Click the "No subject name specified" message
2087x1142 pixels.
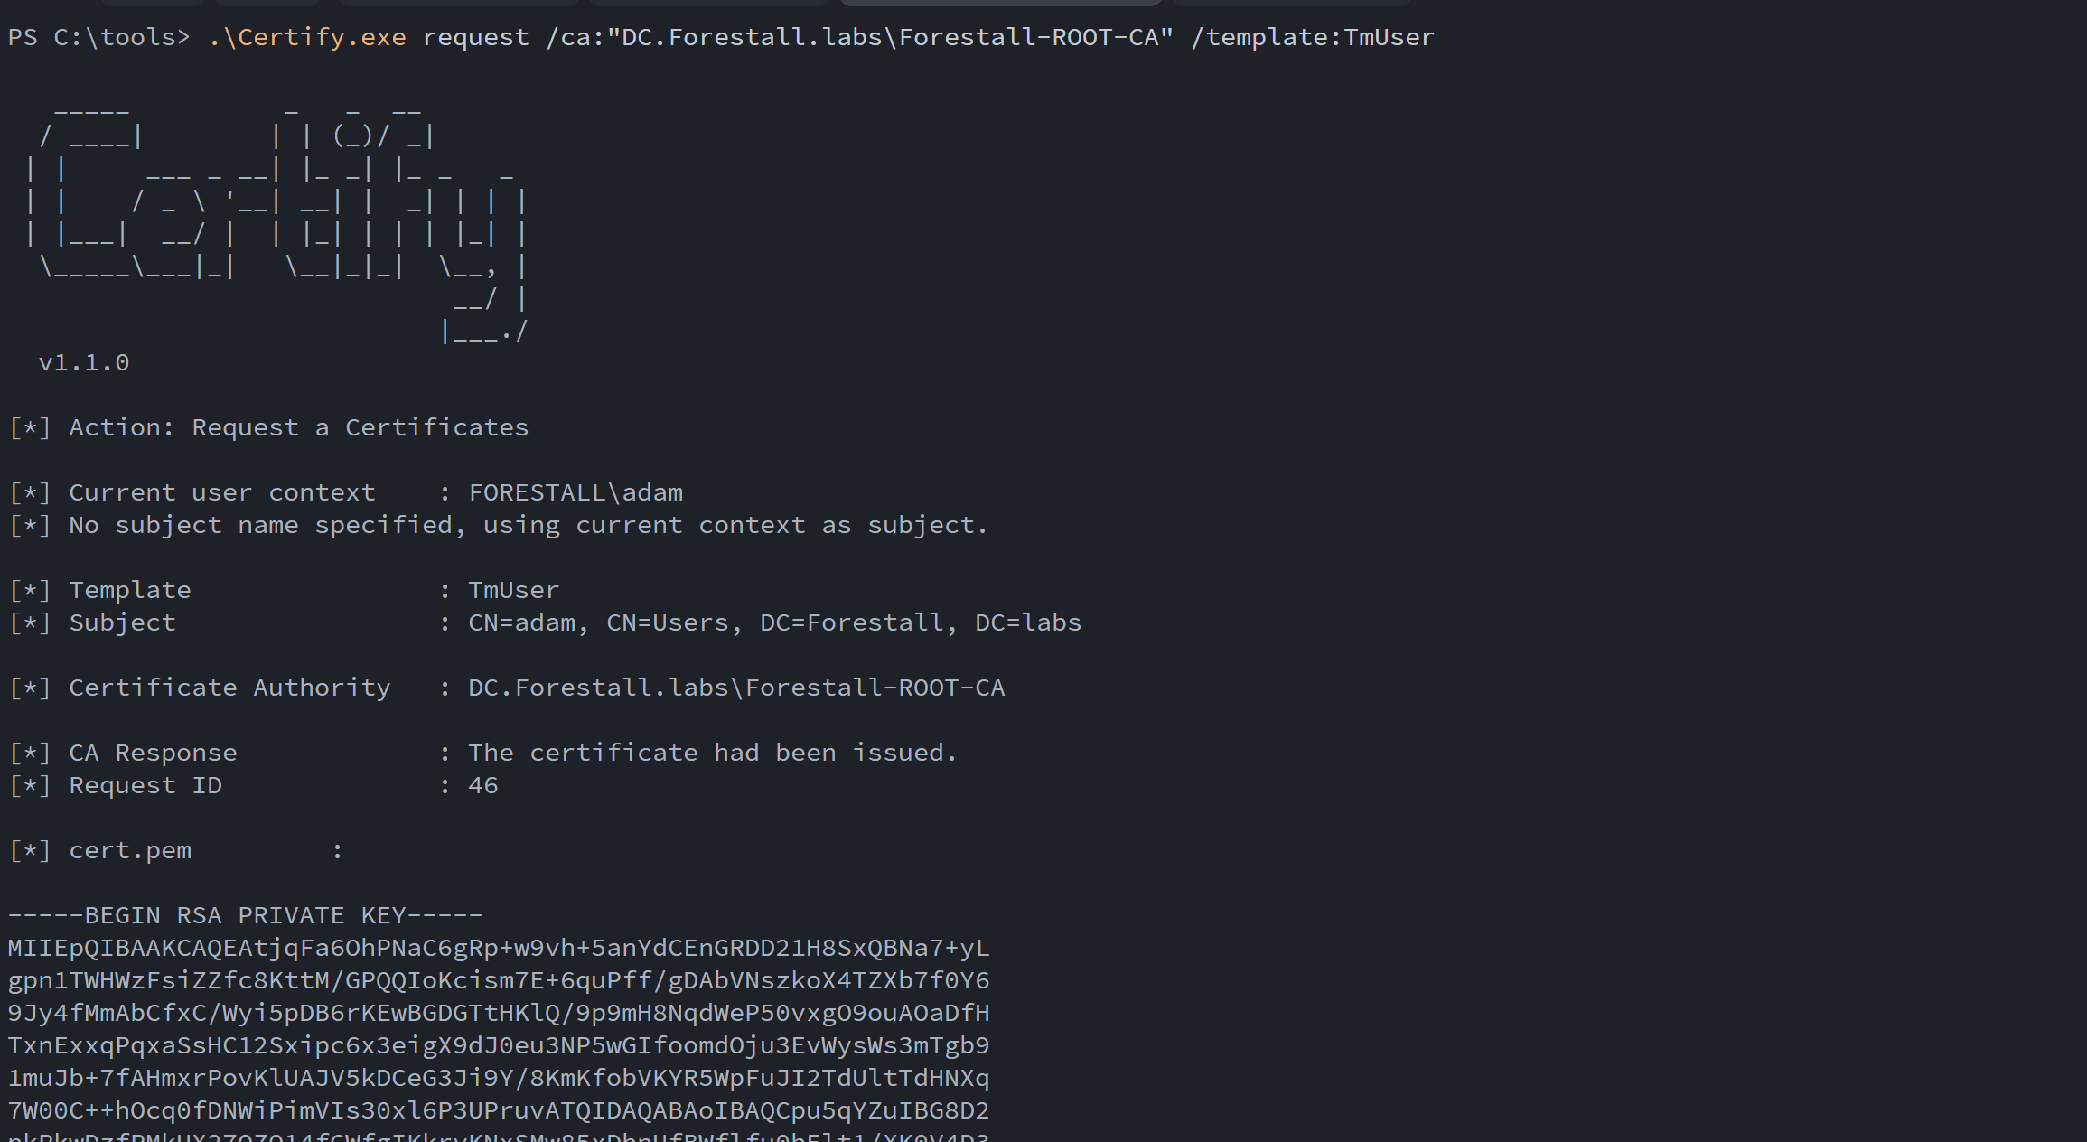[x=529, y=525]
